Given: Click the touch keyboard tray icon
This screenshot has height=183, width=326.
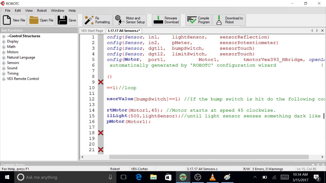Looking at the screenshot, I should (x=284, y=177).
